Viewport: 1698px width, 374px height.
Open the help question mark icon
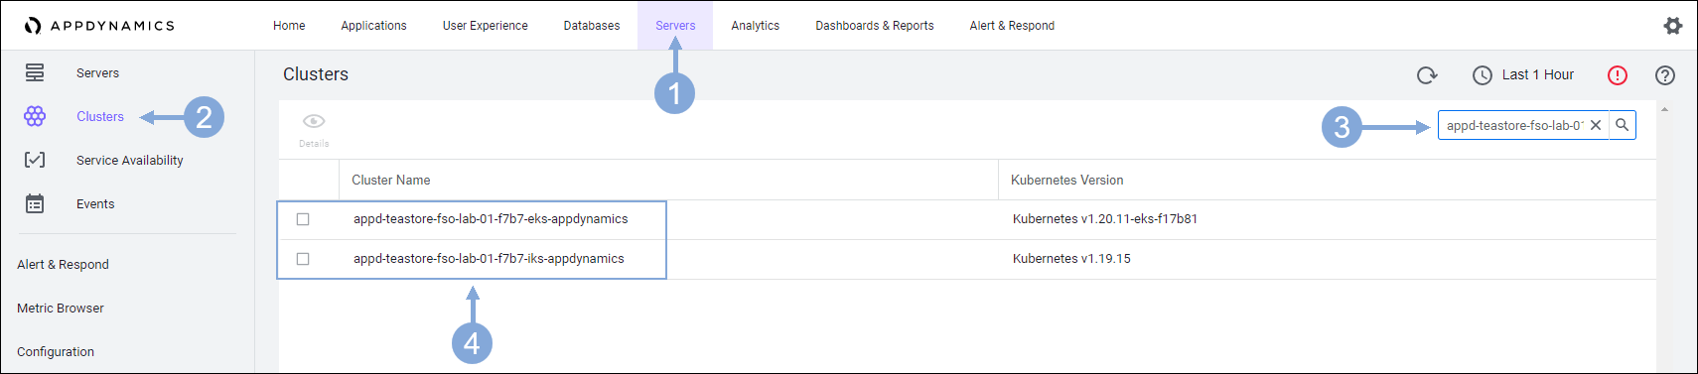coord(1665,75)
